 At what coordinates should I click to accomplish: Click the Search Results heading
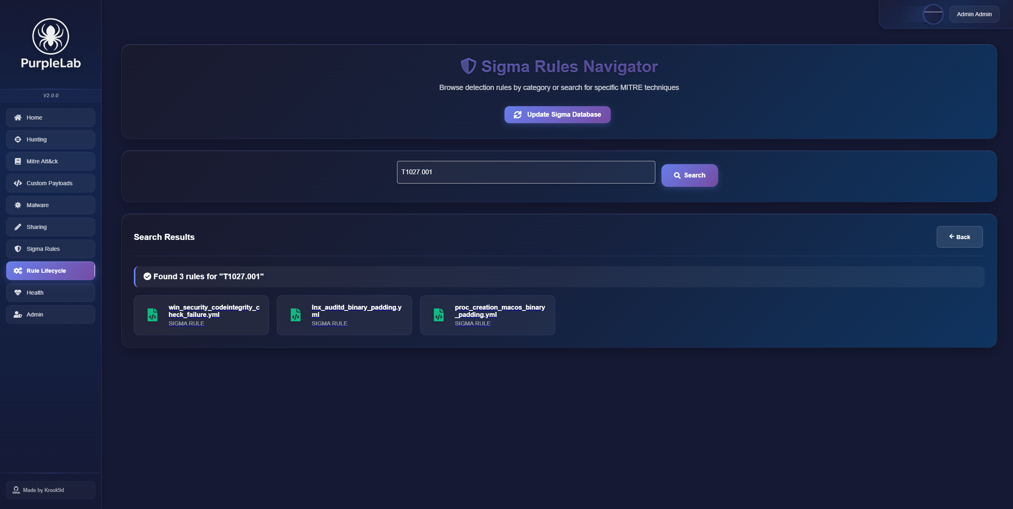point(164,237)
